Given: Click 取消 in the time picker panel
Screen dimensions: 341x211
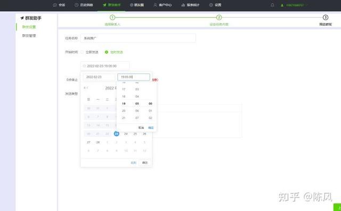Looking at the screenshot, I should pos(141,128).
